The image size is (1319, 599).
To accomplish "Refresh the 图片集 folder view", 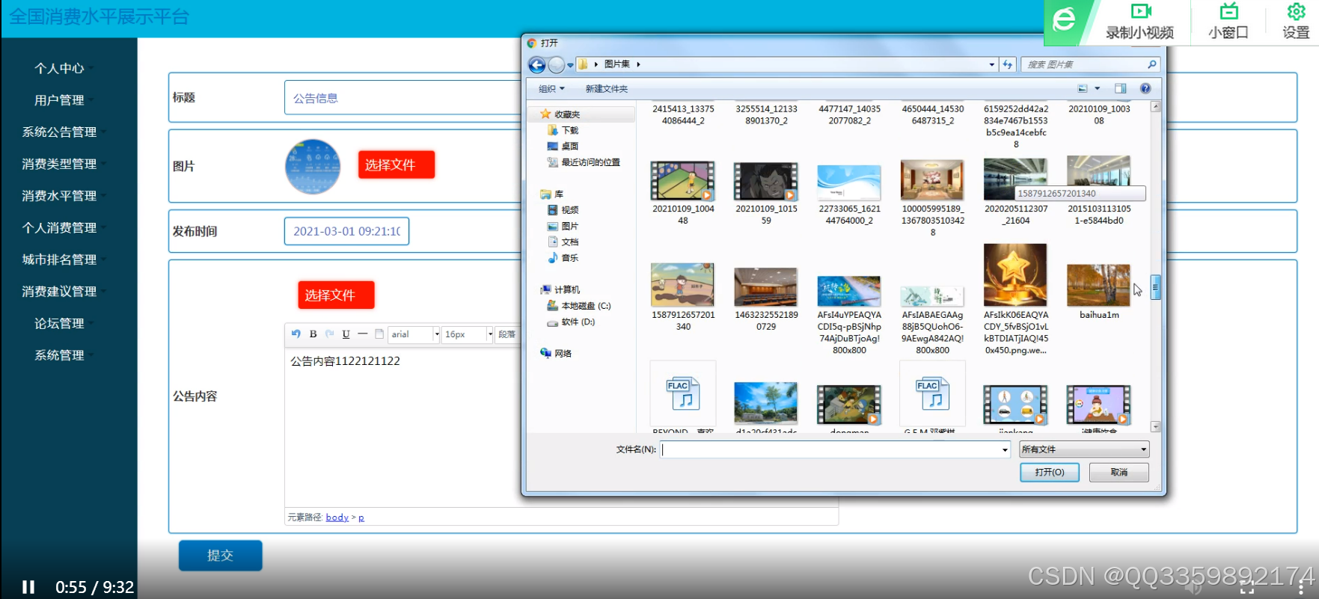I will [1008, 64].
